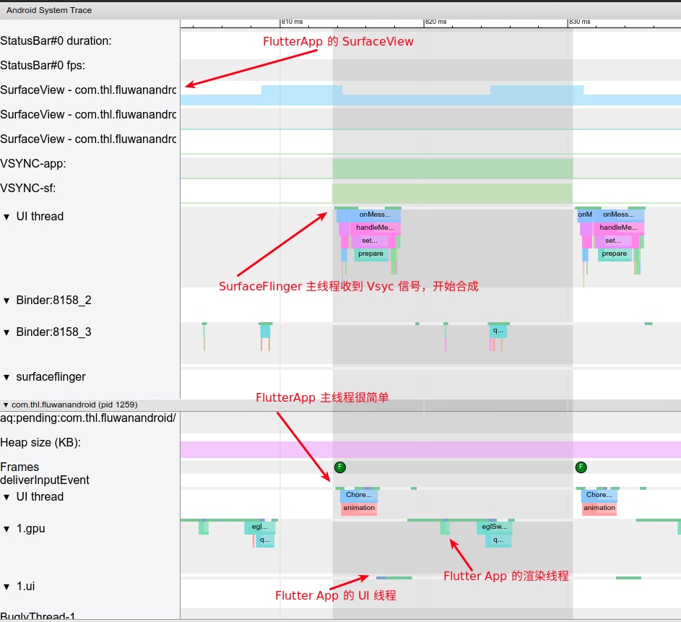This screenshot has height=622, width=681.
Task: Collapse the surfaceflinger thread track
Action: (x=7, y=377)
